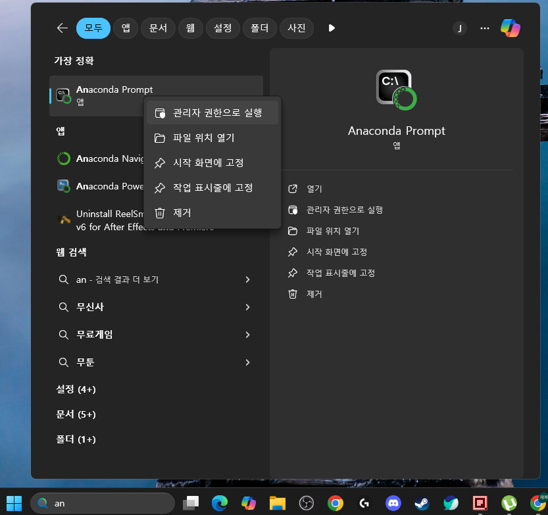Expand the 'an' web search chevron
The image size is (548, 515).
pyautogui.click(x=247, y=280)
